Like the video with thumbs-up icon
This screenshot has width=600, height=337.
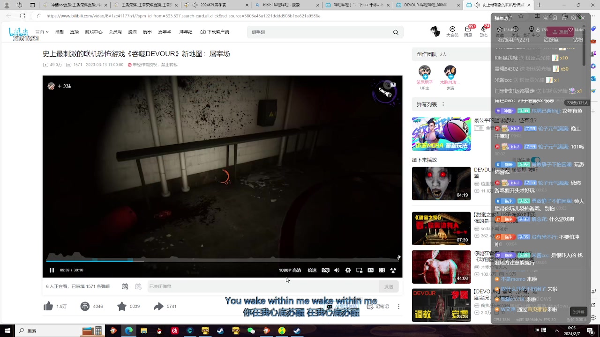pyautogui.click(x=48, y=307)
